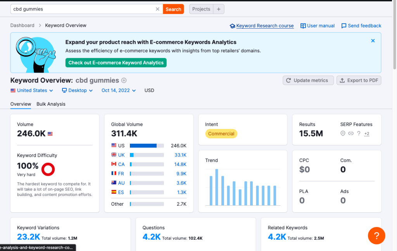Expand the Oct 14, 2022 date dropdown

(x=119, y=90)
